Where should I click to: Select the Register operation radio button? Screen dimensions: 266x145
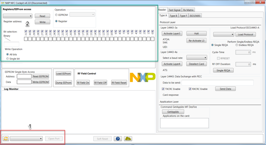pyautogui.click(x=56, y=21)
